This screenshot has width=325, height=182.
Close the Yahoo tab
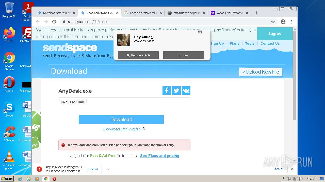point(247,13)
